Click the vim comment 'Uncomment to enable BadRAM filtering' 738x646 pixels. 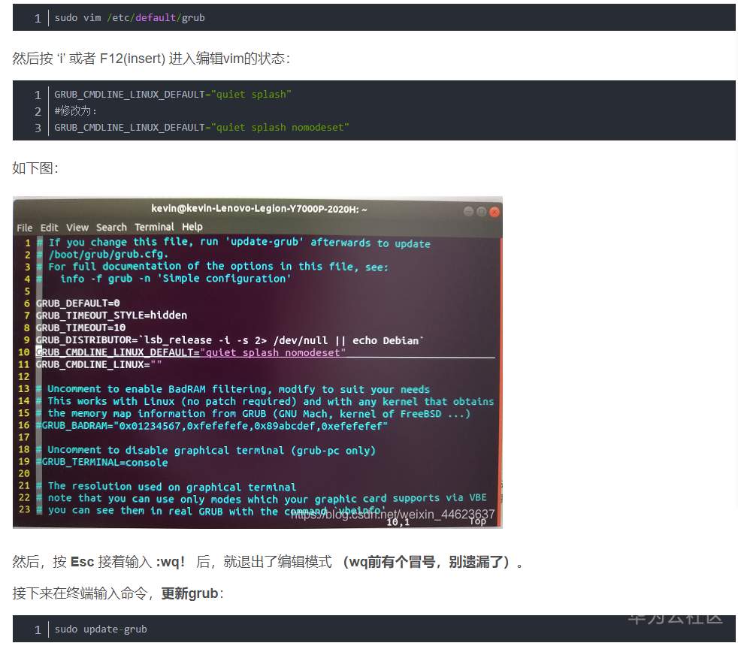coord(233,389)
